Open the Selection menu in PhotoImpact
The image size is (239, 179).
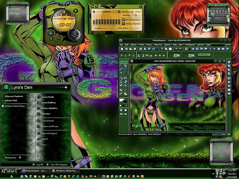coord(158,45)
